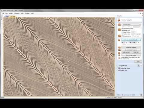Open the Gadgets menu

coord(27,13)
